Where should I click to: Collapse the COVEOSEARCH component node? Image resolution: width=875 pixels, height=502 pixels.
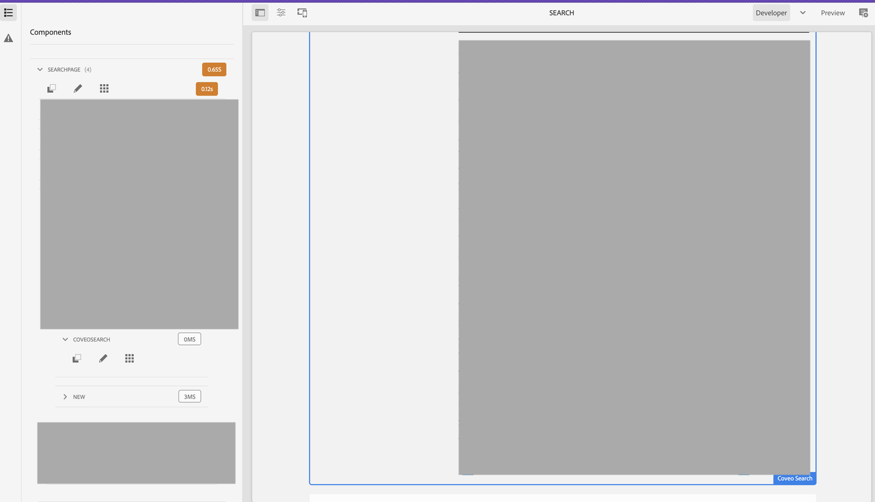65,340
